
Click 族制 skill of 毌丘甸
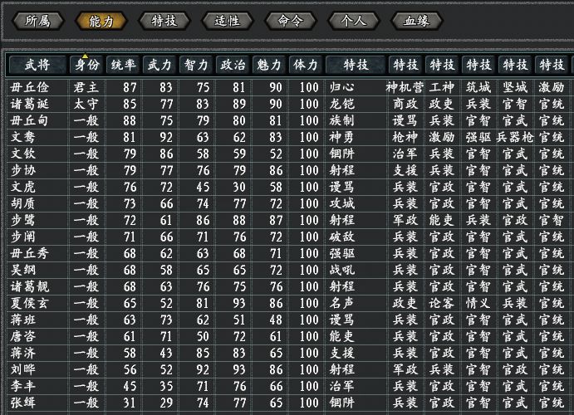341,120
